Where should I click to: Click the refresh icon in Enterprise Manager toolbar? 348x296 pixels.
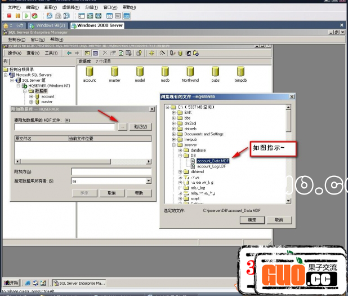121,53
